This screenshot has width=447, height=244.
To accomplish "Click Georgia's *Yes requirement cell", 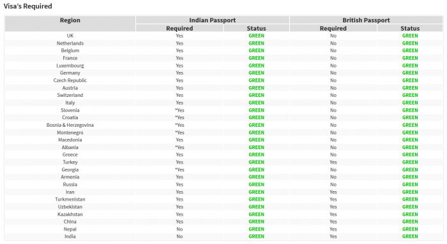I will [x=179, y=169].
